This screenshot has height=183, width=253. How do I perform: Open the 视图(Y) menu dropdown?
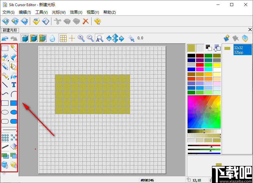tap(93, 12)
